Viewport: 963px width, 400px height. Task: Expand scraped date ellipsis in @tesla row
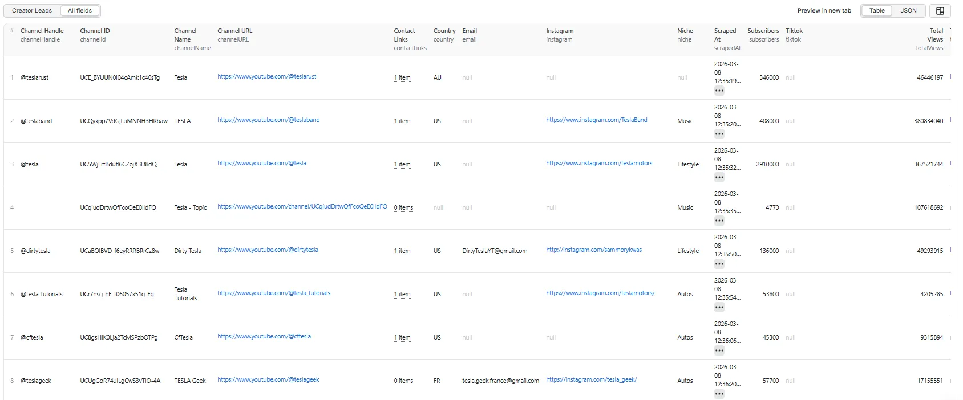tap(719, 177)
